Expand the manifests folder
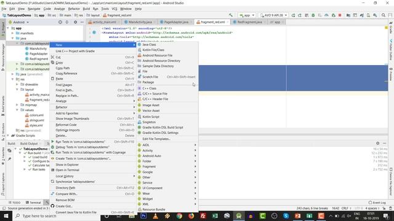 click(13, 33)
